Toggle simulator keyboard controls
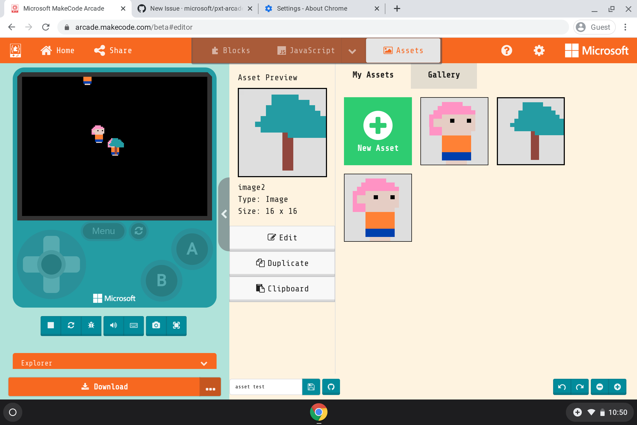This screenshot has width=637, height=425. click(x=134, y=326)
